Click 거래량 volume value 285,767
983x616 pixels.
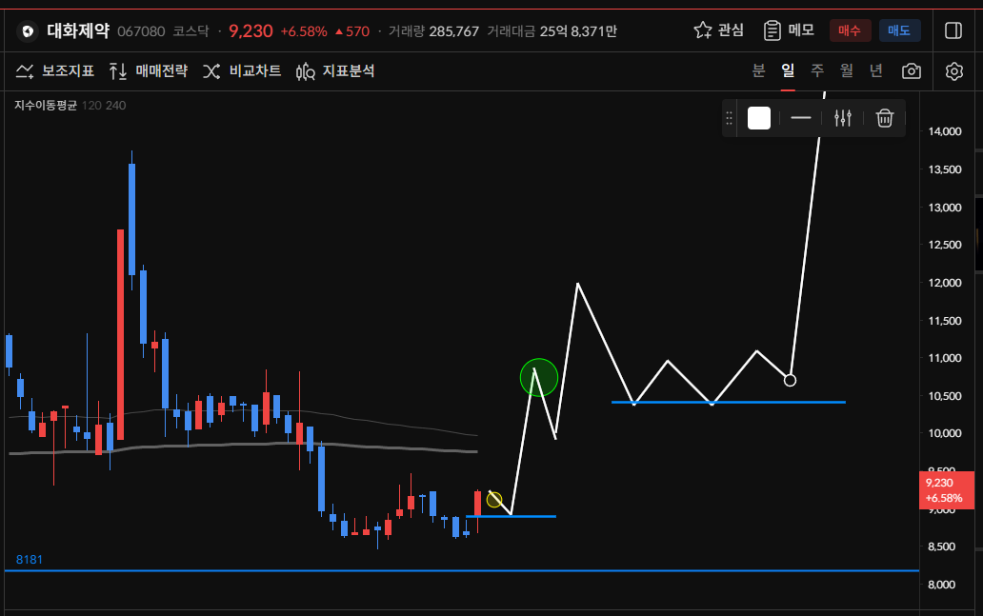click(x=454, y=31)
